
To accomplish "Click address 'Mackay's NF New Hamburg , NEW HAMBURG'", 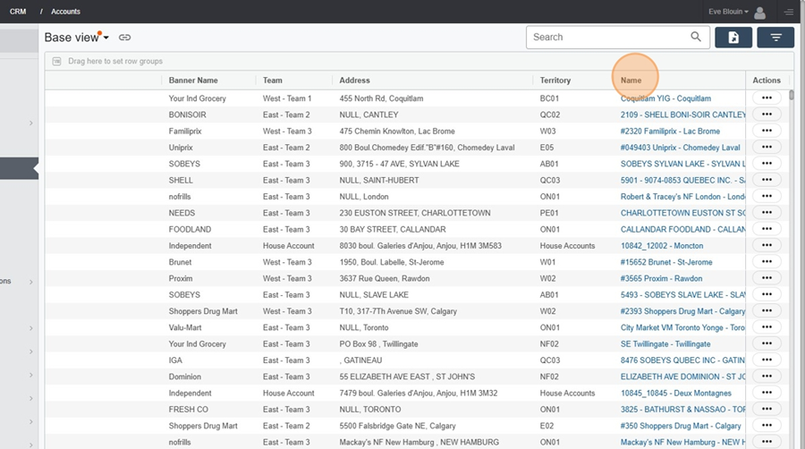I will click(419, 442).
